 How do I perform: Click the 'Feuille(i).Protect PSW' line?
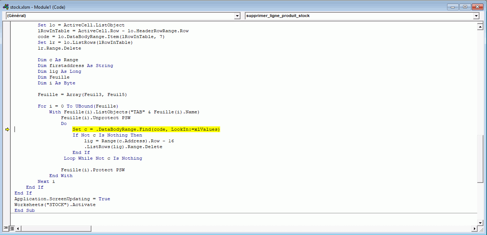tap(93, 170)
